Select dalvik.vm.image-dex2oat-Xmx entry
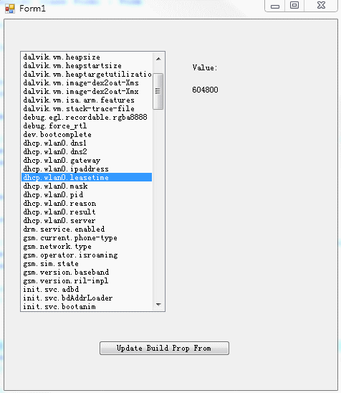Image resolution: width=341 pixels, height=393 pixels. [87, 92]
